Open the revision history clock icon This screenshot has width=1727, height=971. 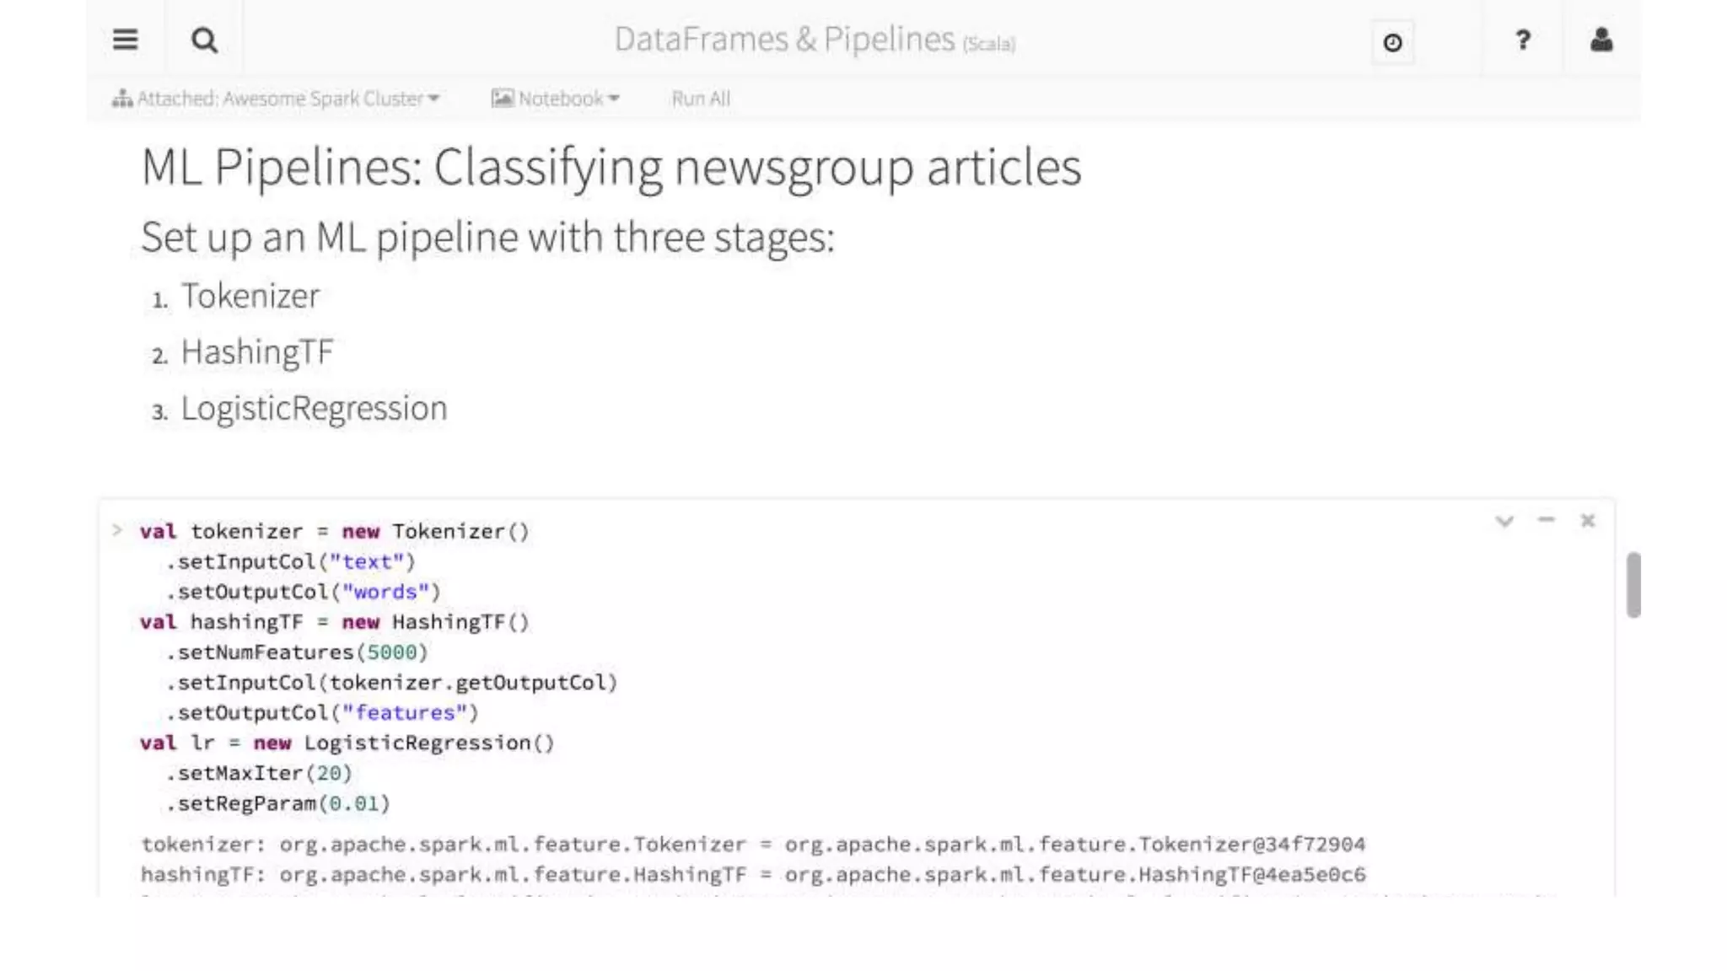1392,42
